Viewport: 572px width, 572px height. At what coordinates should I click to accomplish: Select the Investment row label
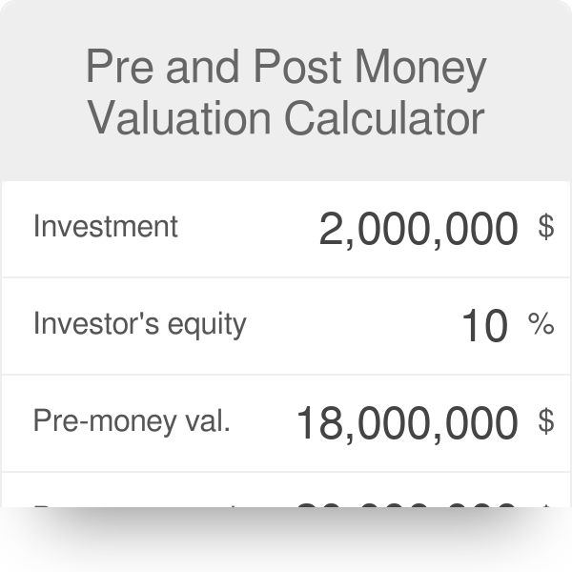click(x=106, y=226)
